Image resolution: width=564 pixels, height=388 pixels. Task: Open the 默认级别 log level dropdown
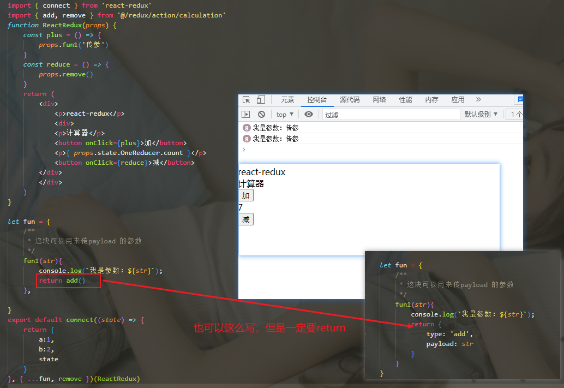tap(481, 114)
